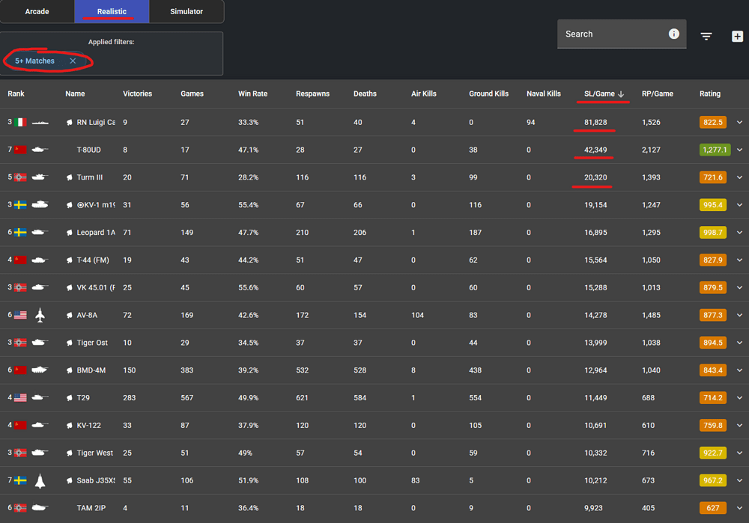Click the RN Luigi Cadorna ship icon

pyautogui.click(x=40, y=122)
